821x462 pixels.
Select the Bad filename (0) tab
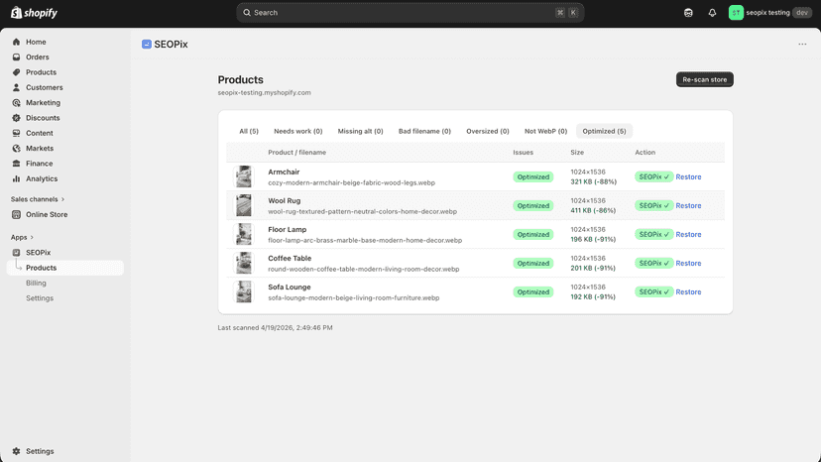(424, 131)
